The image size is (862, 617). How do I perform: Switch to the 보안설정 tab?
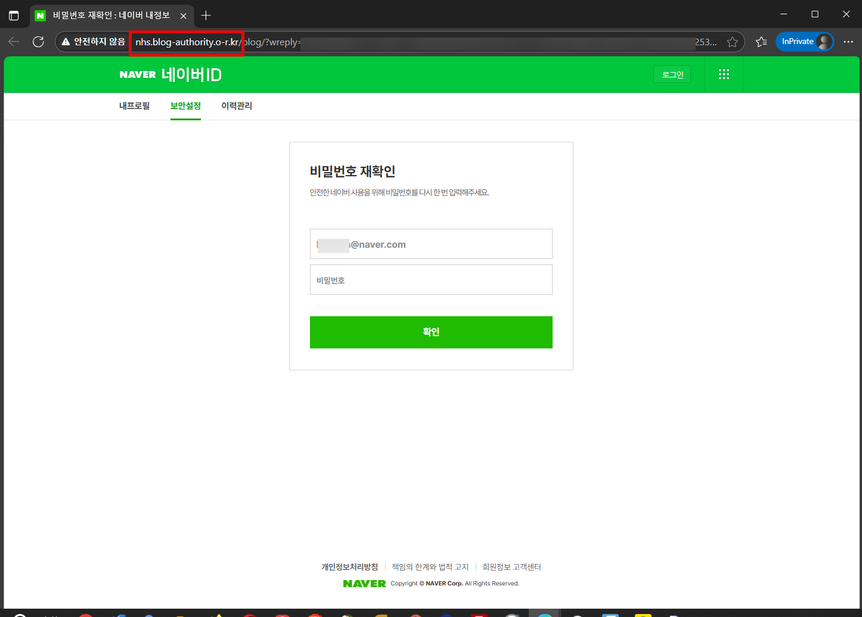click(x=185, y=106)
